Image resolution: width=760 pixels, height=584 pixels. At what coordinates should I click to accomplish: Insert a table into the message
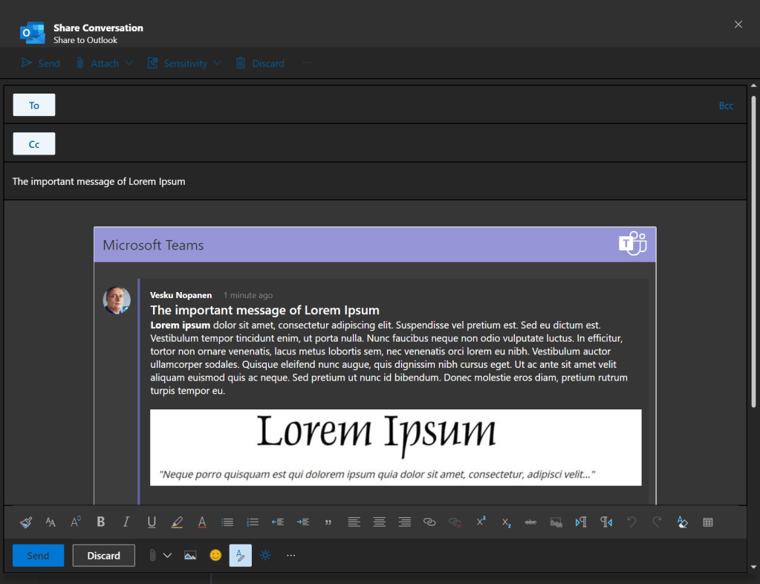tap(707, 522)
